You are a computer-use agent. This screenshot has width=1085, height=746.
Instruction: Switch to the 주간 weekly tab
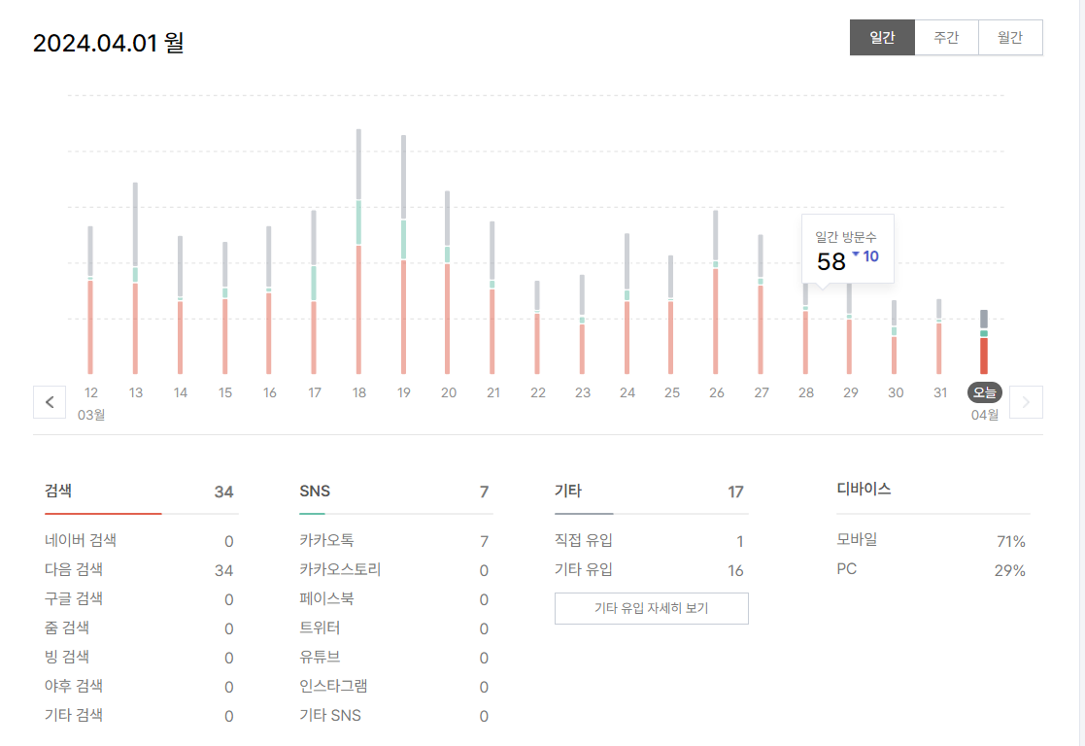click(x=946, y=37)
